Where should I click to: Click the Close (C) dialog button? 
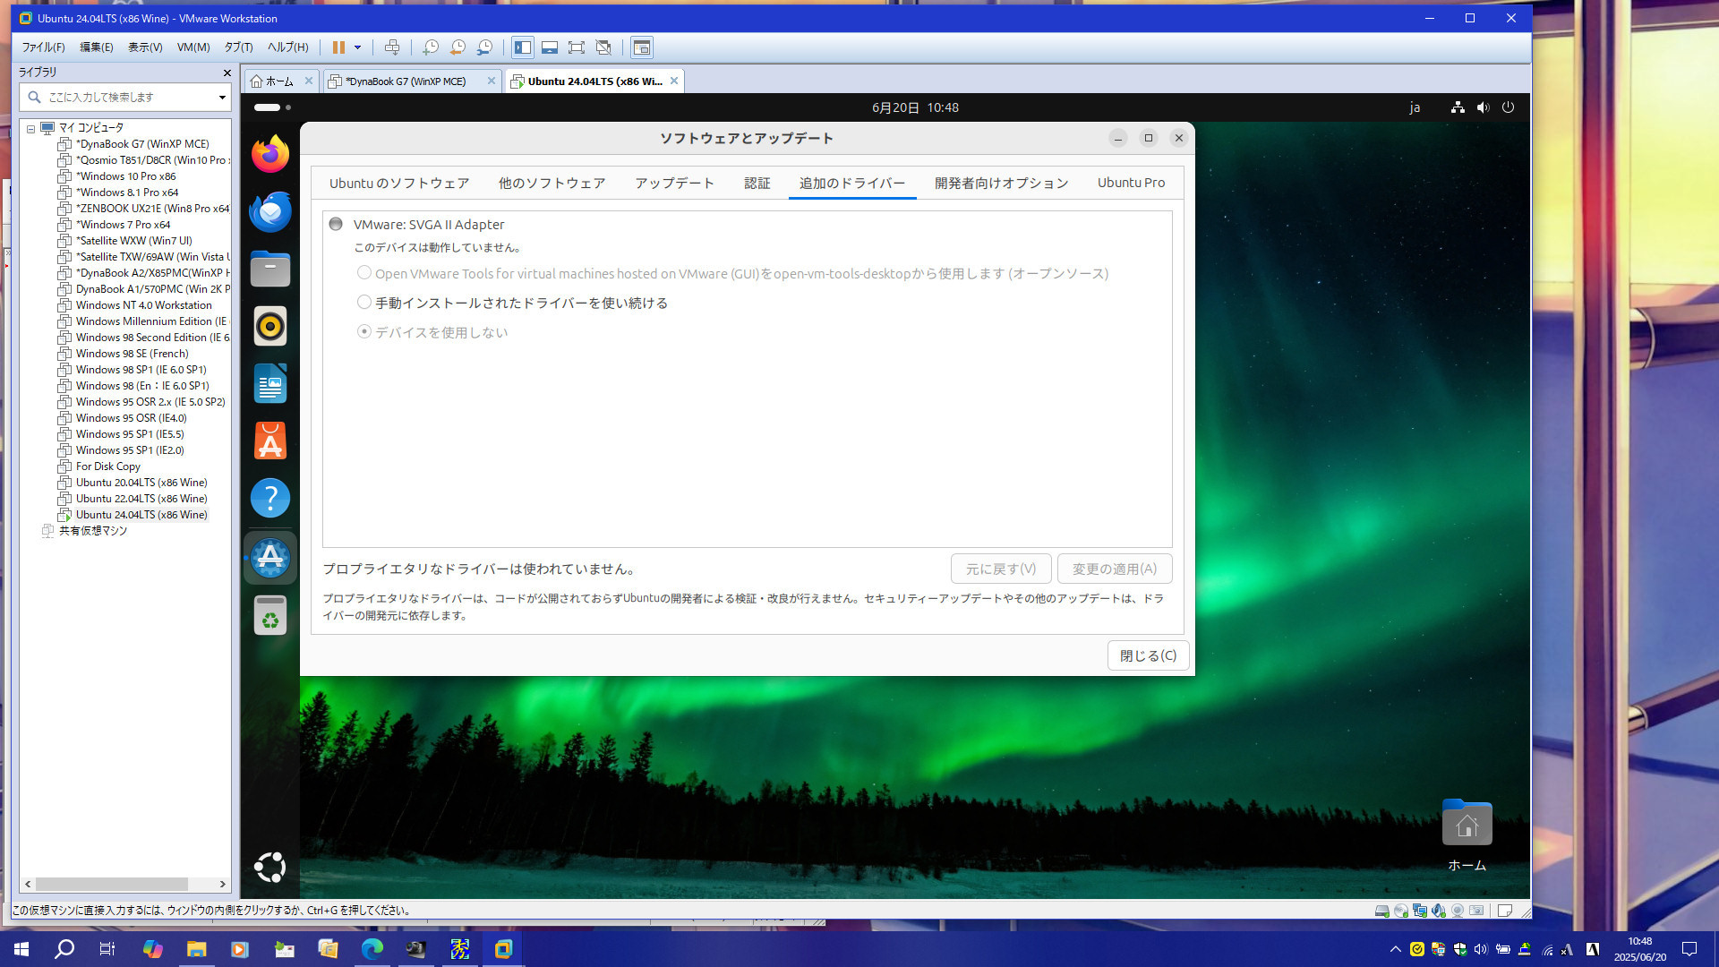pyautogui.click(x=1148, y=655)
